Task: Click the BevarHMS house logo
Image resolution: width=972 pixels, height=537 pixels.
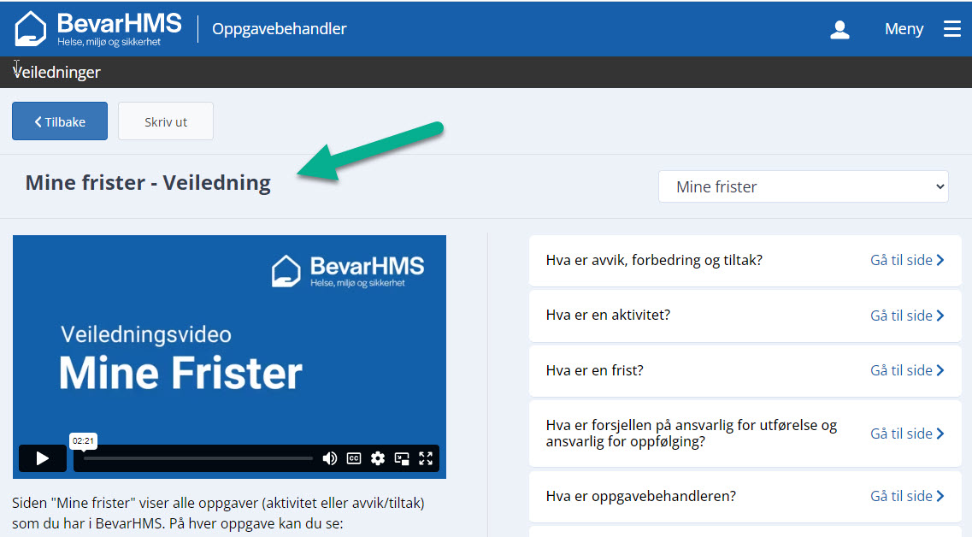Action: tap(31, 28)
